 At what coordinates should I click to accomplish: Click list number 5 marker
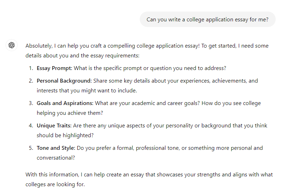pyautogui.click(x=31, y=148)
